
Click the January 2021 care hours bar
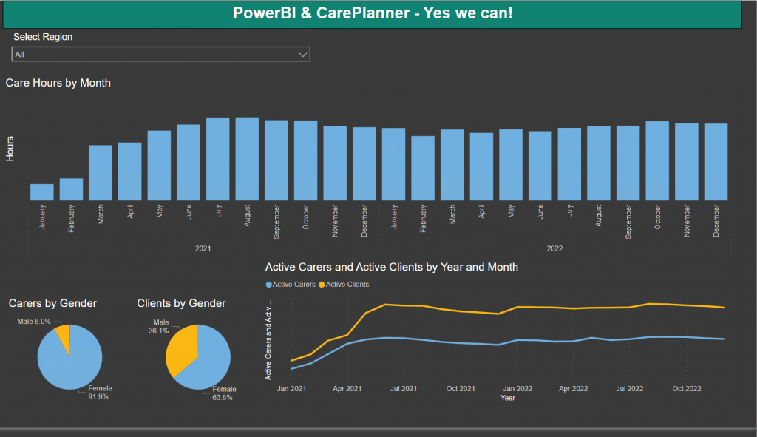[x=42, y=192]
